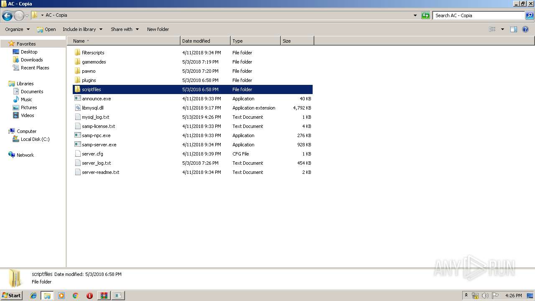Open Google Chrome from taskbar

point(76,296)
